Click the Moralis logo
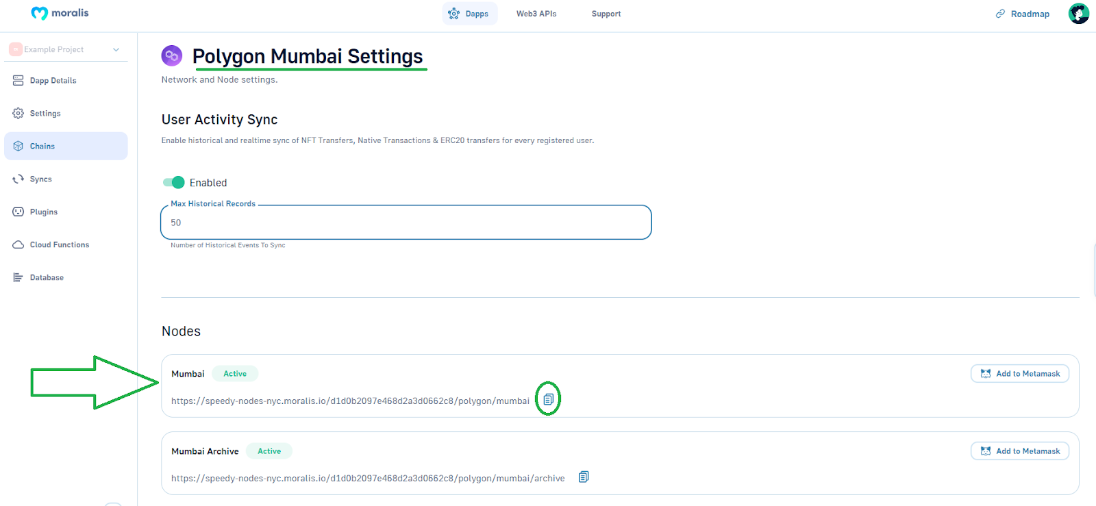The height and width of the screenshot is (506, 1096). click(60, 13)
